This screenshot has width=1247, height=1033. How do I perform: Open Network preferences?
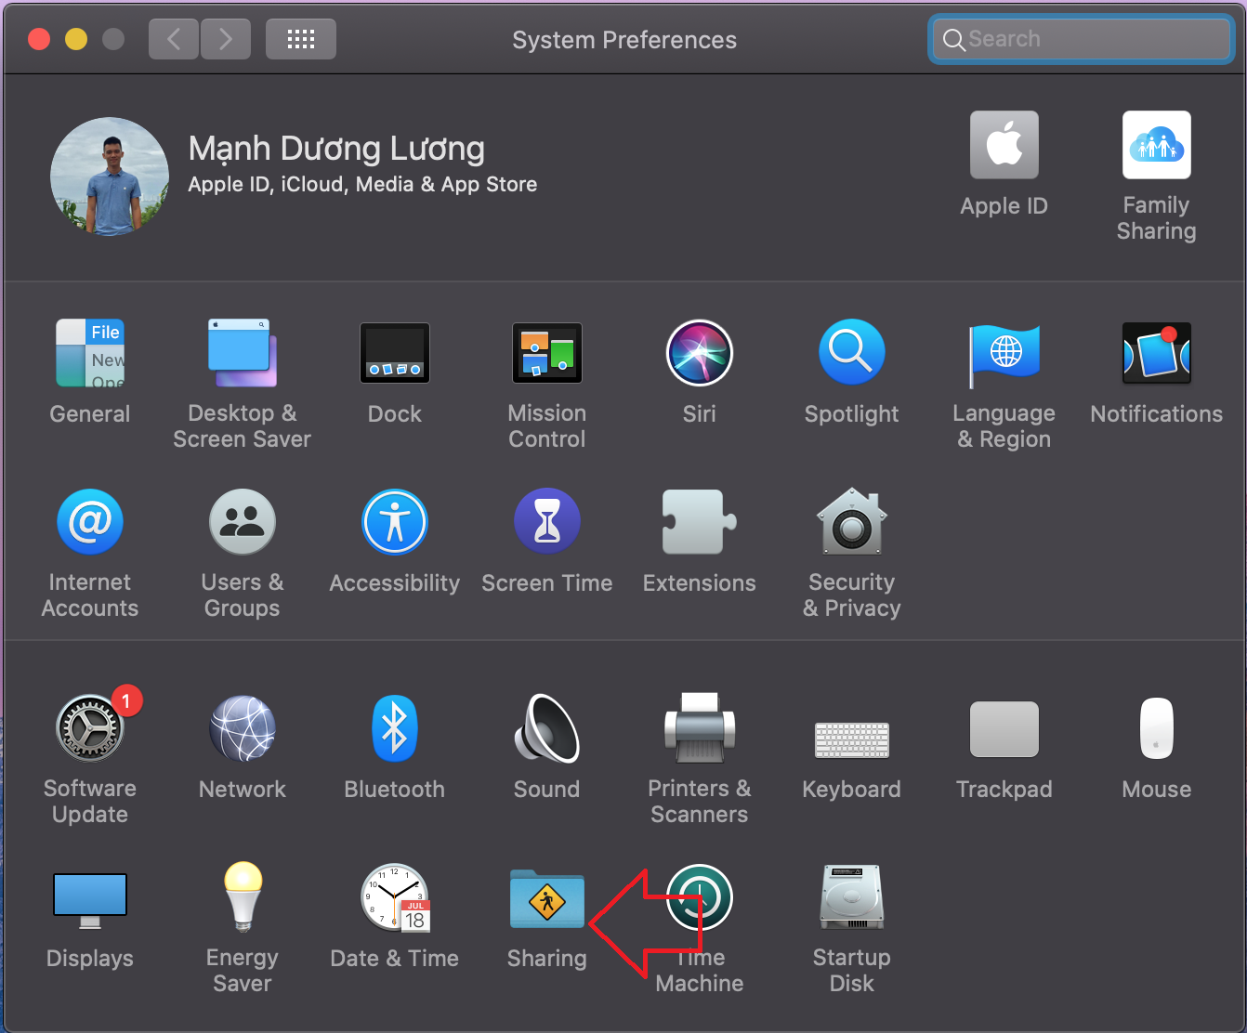(x=243, y=728)
